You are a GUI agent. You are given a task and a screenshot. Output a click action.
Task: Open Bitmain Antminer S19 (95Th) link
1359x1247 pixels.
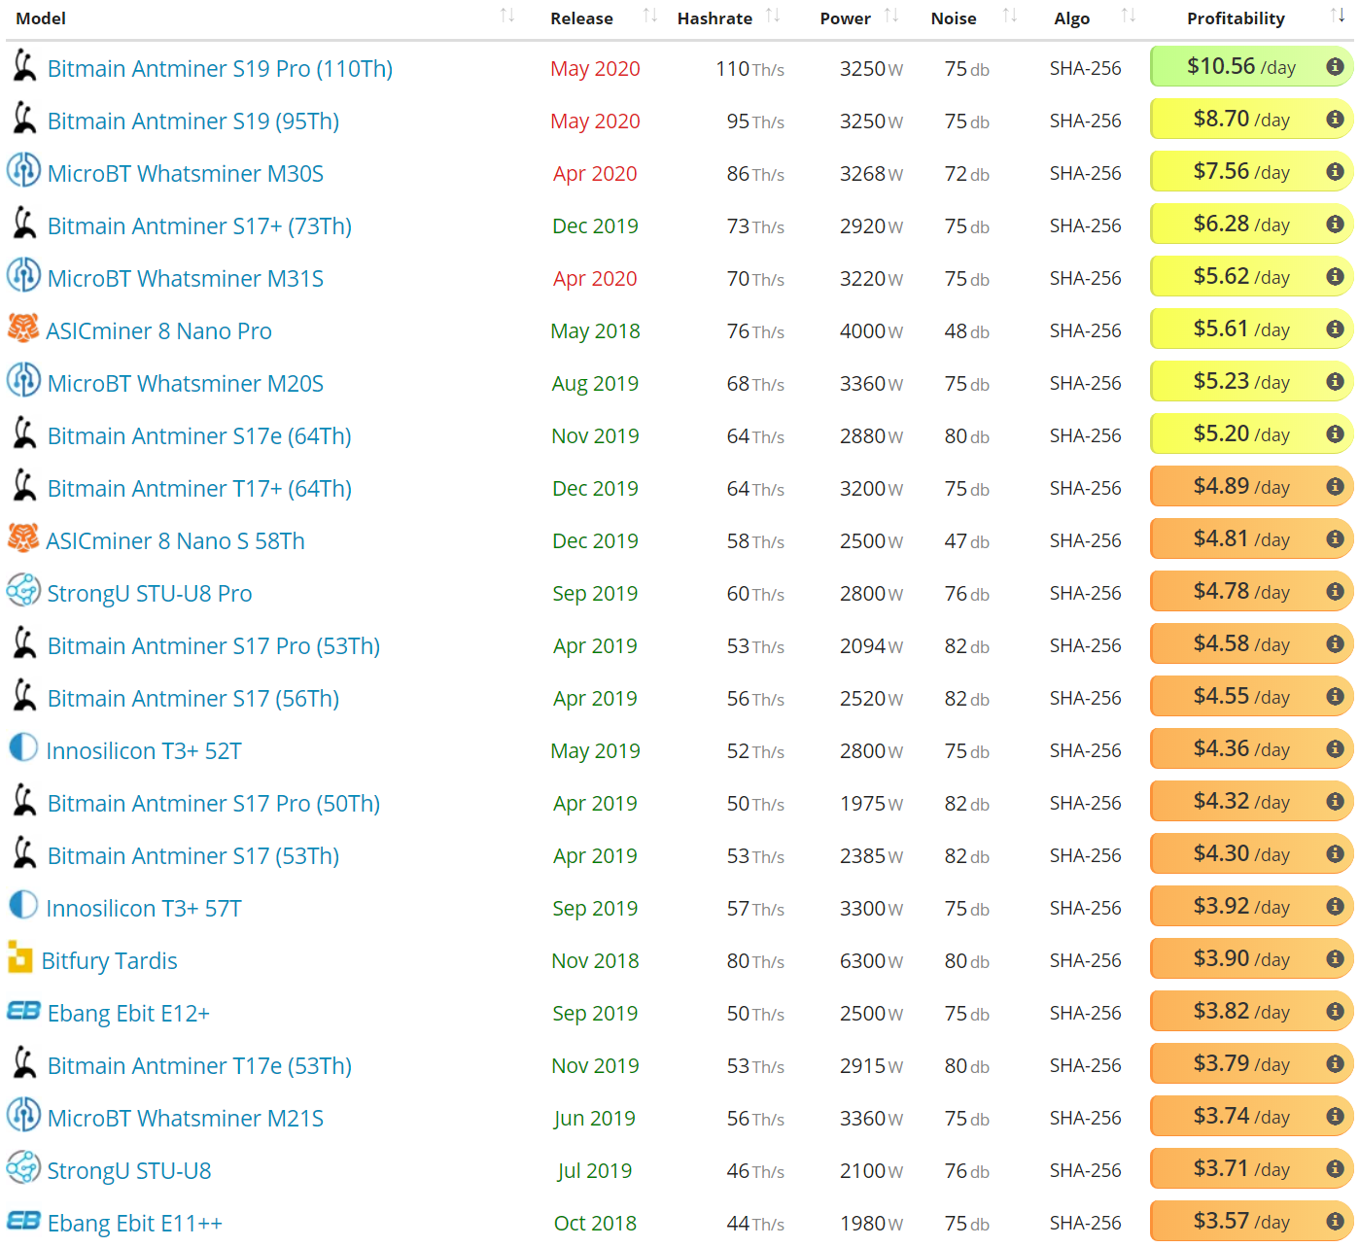(193, 121)
